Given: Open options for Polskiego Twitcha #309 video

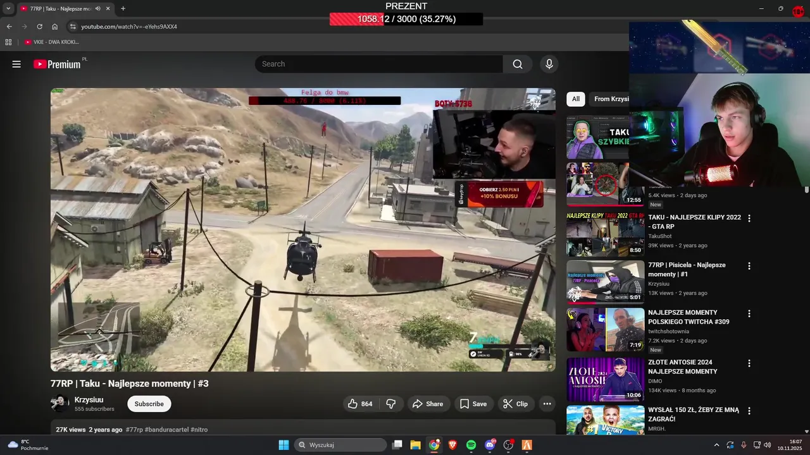Looking at the screenshot, I should click(x=749, y=313).
